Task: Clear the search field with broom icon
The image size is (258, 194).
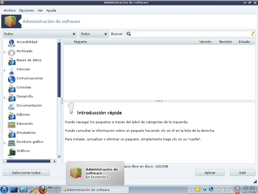Action: click(x=252, y=34)
